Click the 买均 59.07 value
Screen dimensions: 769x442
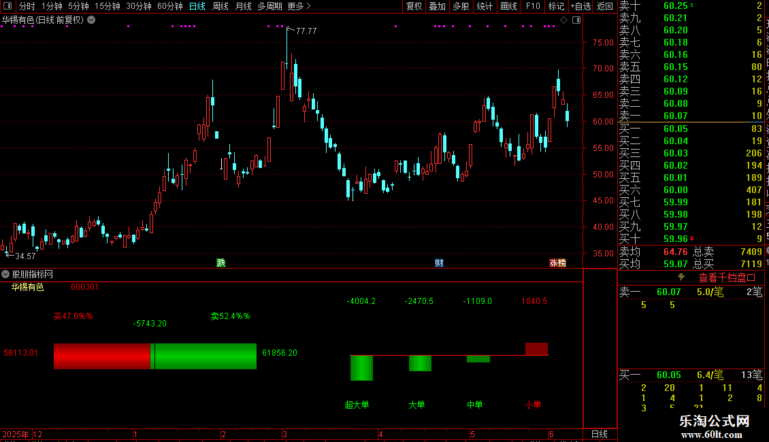click(675, 264)
